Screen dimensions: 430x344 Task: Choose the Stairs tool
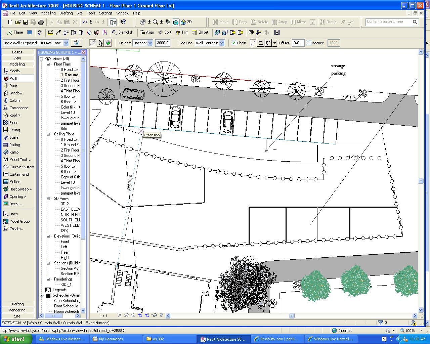click(x=14, y=137)
